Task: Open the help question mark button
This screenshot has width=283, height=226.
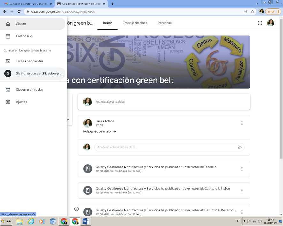Action: [x=77, y=209]
